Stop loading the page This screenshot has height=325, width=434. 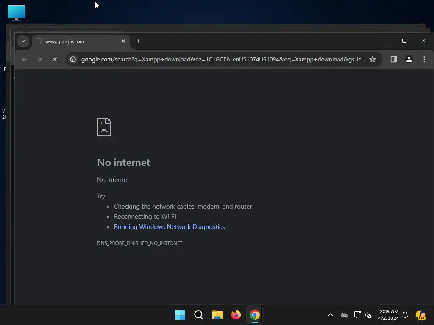click(55, 59)
